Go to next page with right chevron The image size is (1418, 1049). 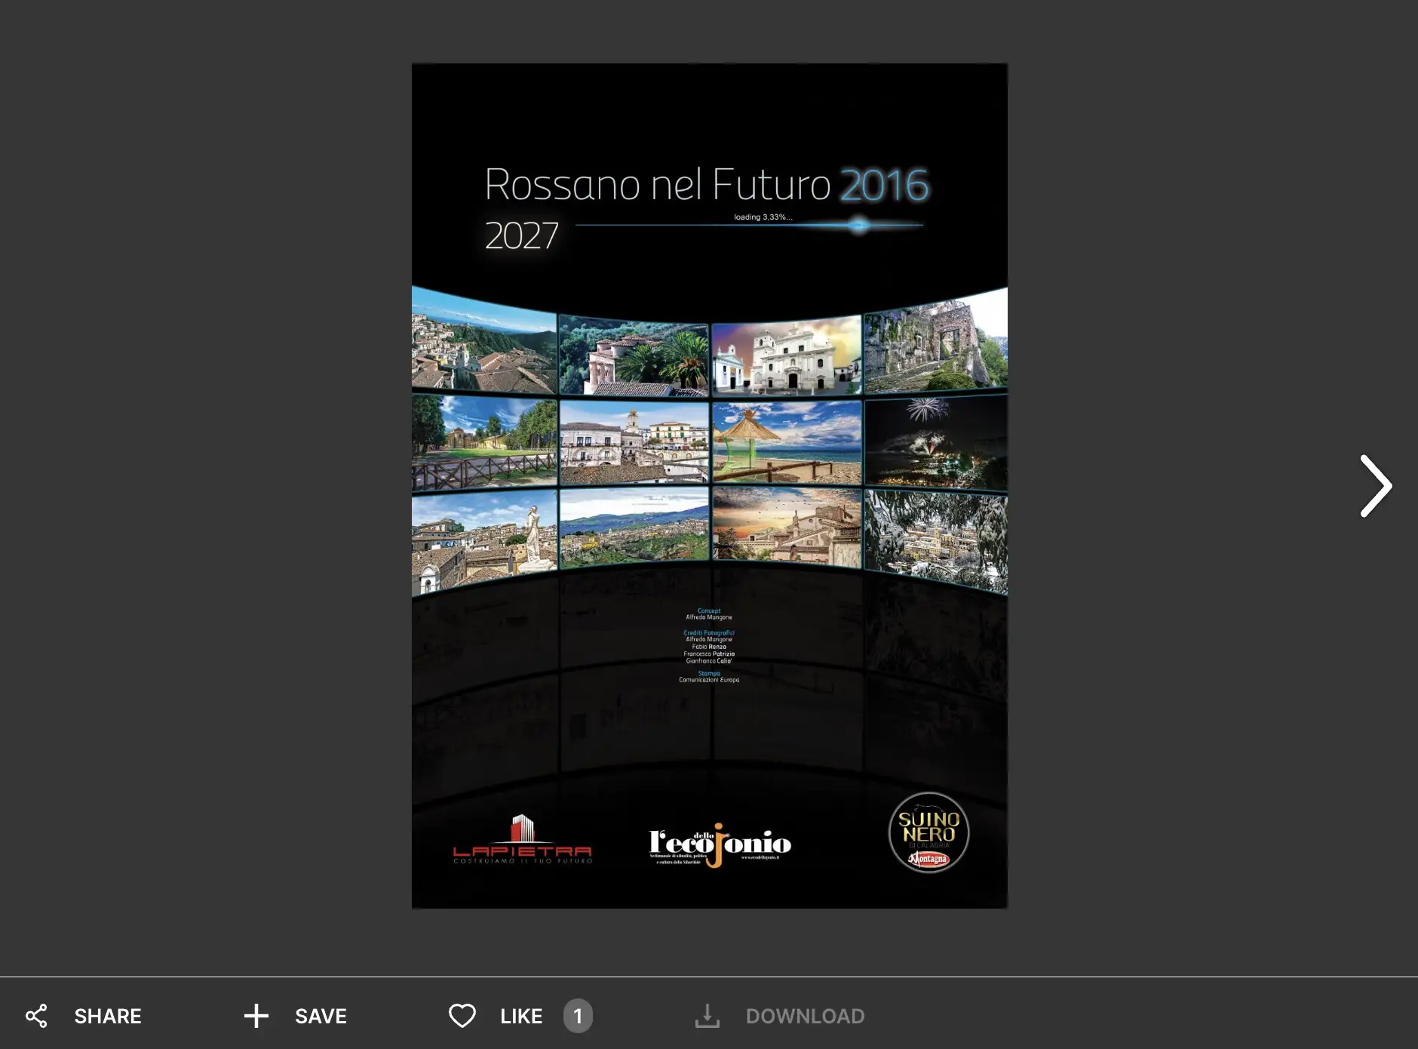pos(1375,486)
